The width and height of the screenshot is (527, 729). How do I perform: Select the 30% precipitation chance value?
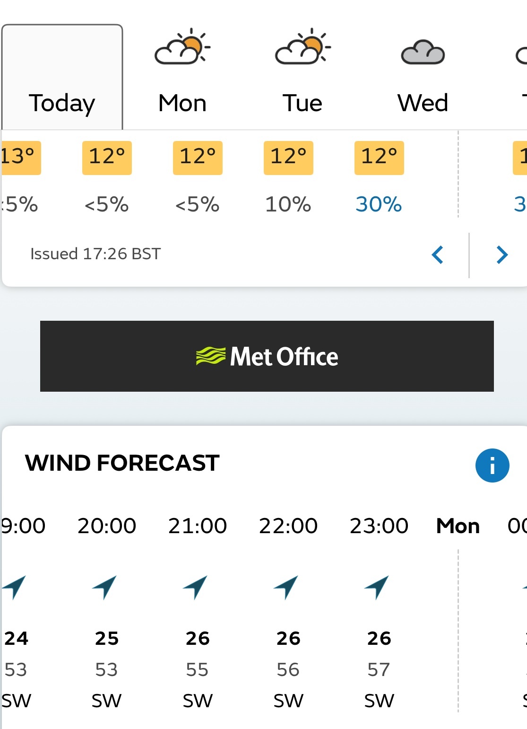[379, 204]
